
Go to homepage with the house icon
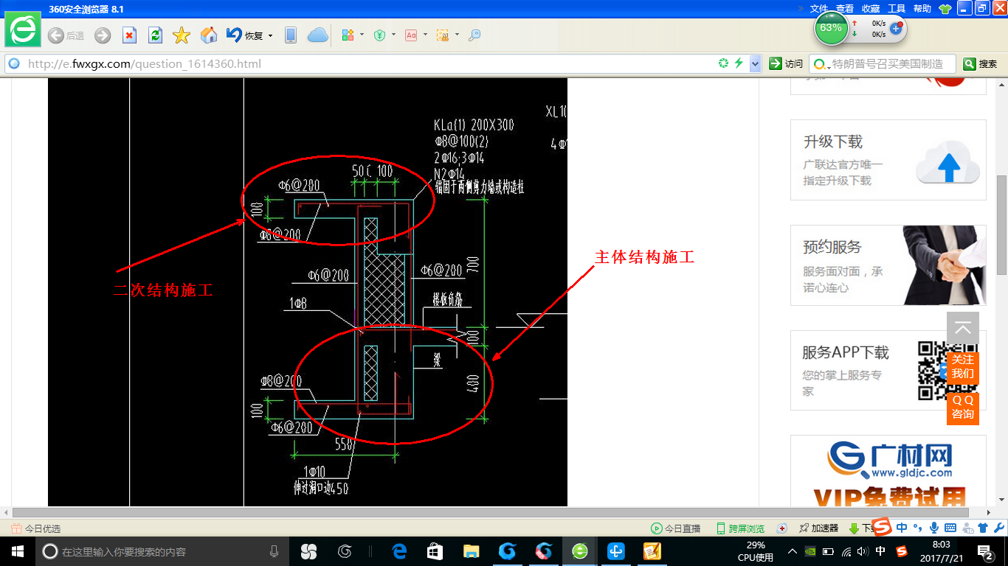pyautogui.click(x=209, y=35)
